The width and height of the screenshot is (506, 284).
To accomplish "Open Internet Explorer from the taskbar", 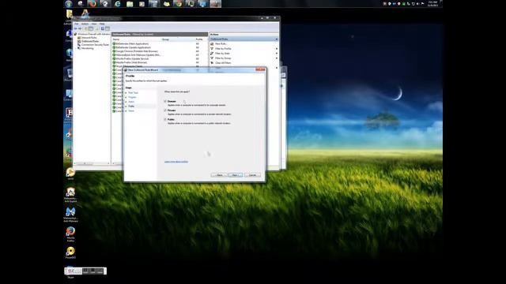I will point(118,4).
